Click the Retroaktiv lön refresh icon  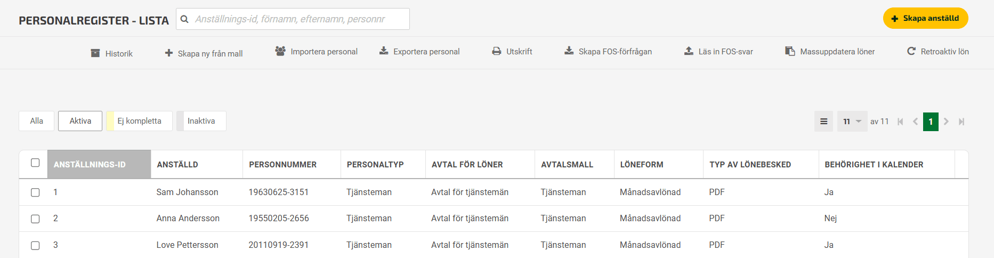point(911,51)
